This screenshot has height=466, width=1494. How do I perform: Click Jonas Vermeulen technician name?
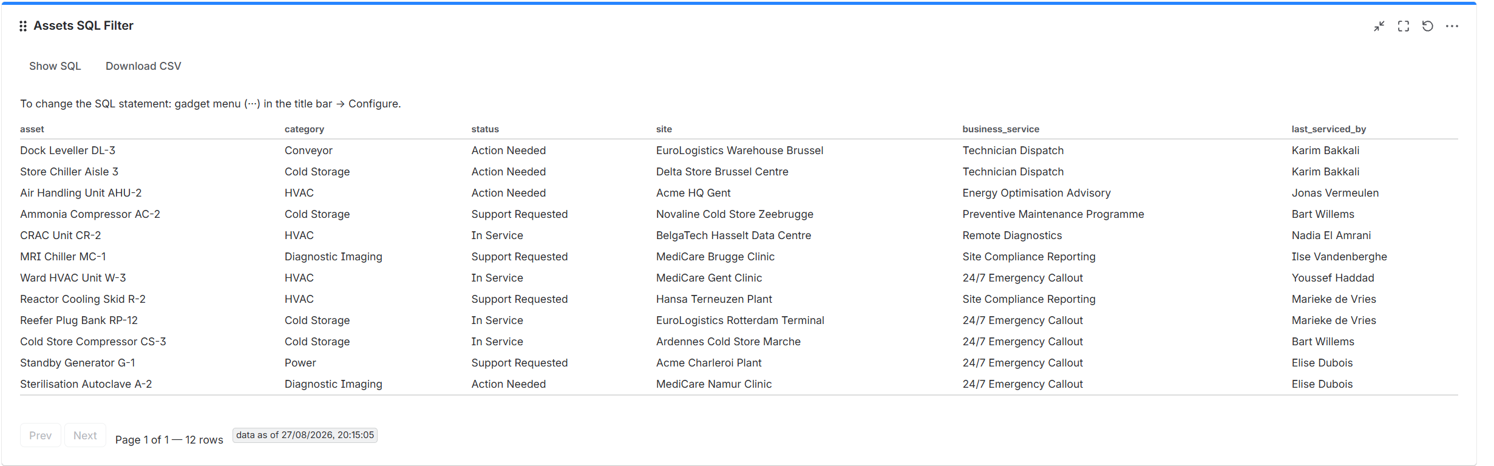[x=1335, y=193]
